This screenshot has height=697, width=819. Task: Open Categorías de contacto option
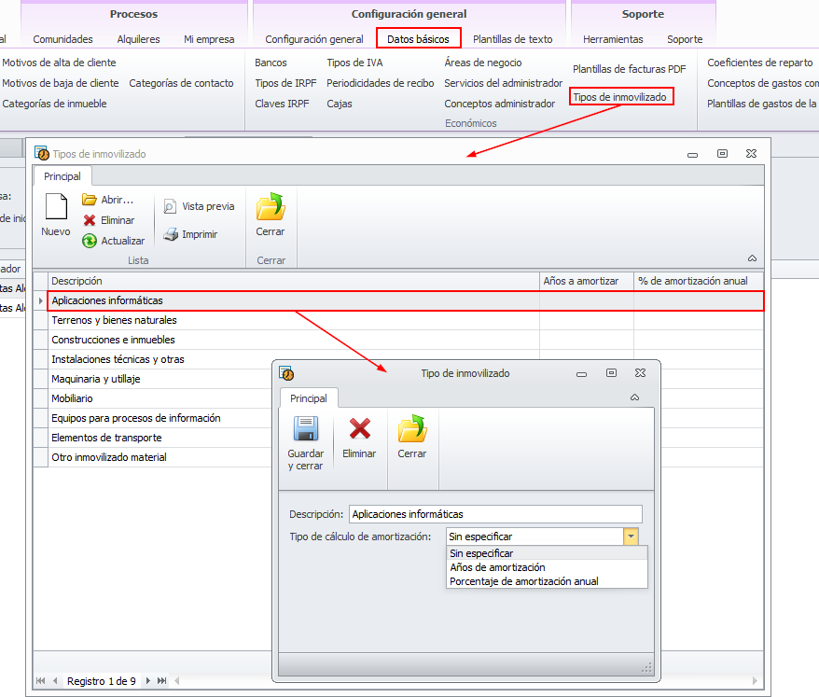pos(181,83)
